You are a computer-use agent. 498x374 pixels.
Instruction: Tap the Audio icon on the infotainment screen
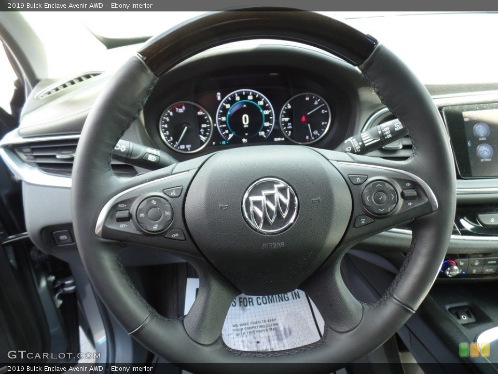point(482,131)
